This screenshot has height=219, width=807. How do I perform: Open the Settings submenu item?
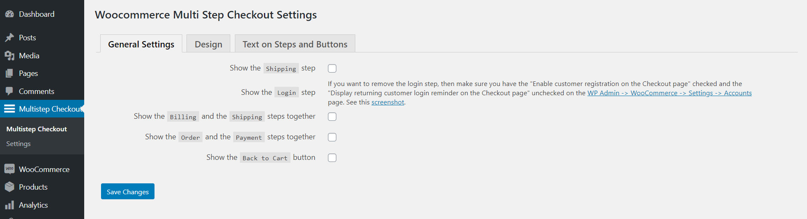pos(19,144)
